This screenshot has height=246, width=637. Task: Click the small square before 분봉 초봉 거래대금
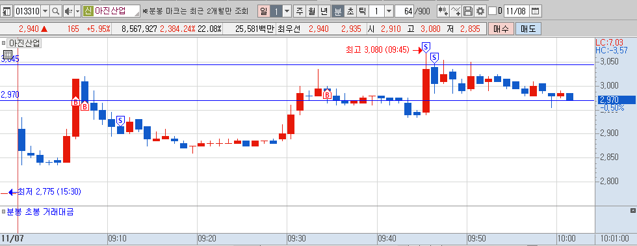pyautogui.click(x=3, y=212)
